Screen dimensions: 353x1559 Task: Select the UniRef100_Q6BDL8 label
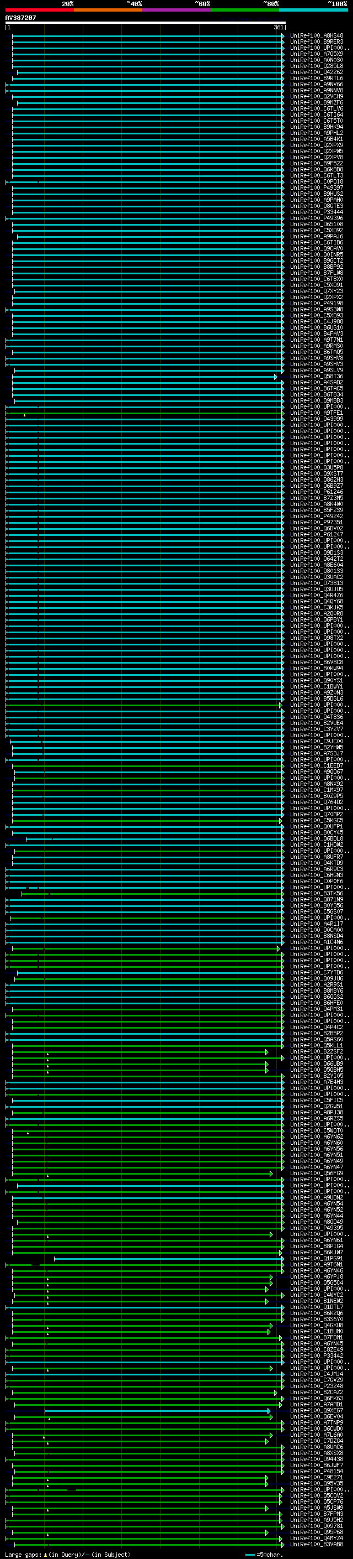pos(316,839)
